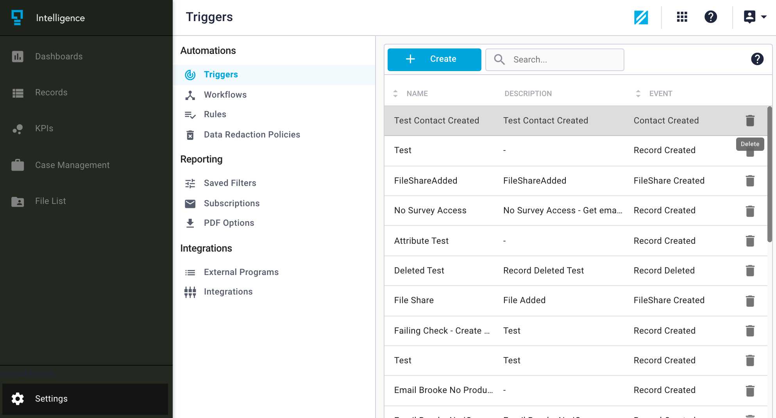This screenshot has width=776, height=418.
Task: Expand the user account dropdown arrow
Action: tap(764, 17)
